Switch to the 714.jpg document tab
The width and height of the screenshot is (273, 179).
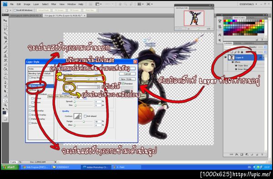64,15
